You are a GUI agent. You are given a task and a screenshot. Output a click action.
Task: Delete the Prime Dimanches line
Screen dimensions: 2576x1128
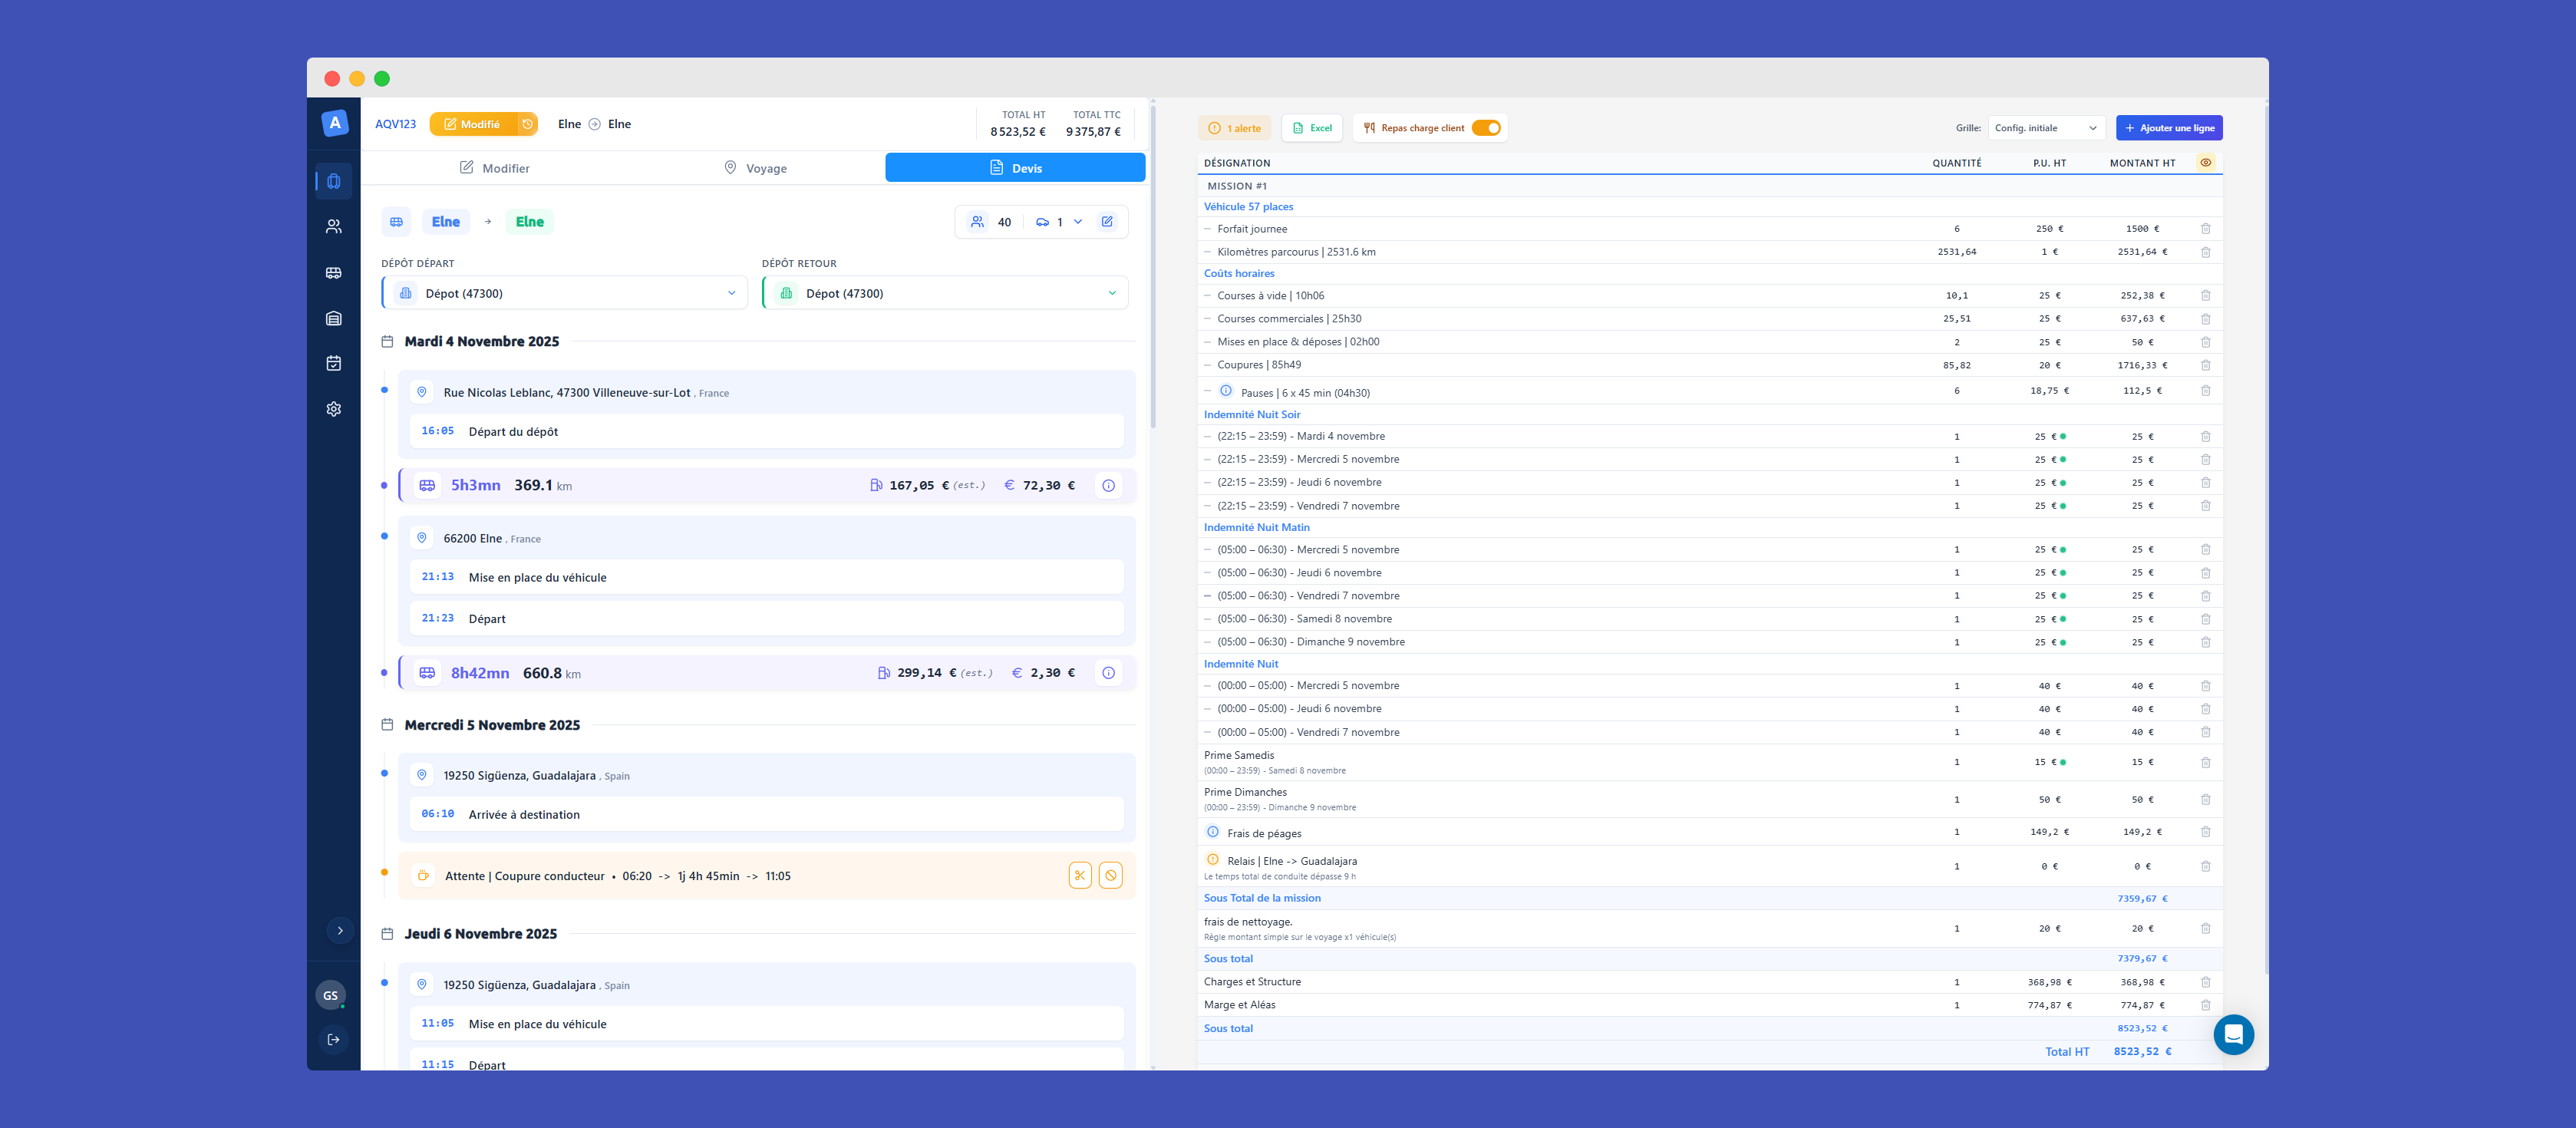point(2205,799)
